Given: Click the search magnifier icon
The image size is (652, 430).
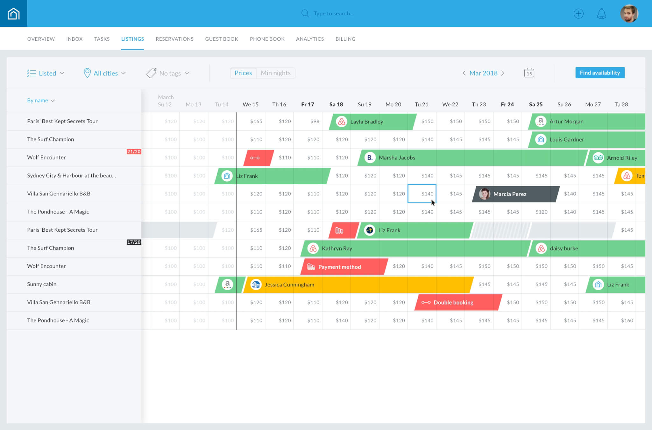Looking at the screenshot, I should [x=305, y=13].
